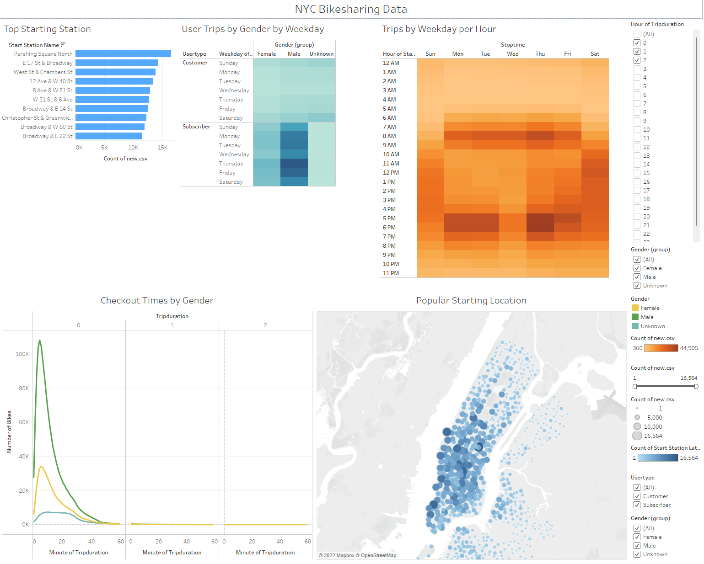
Task: Click the 5,000 size legend circle
Action: [x=637, y=417]
